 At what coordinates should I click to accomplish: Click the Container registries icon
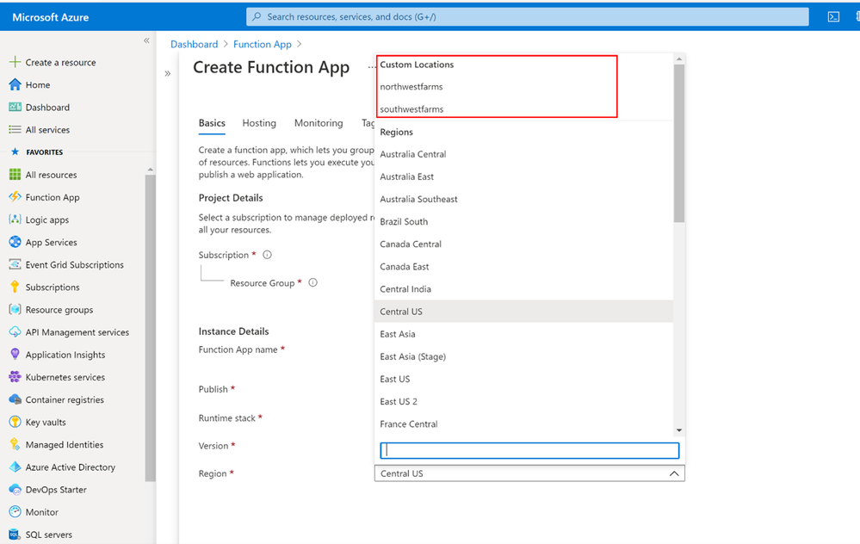coord(15,399)
